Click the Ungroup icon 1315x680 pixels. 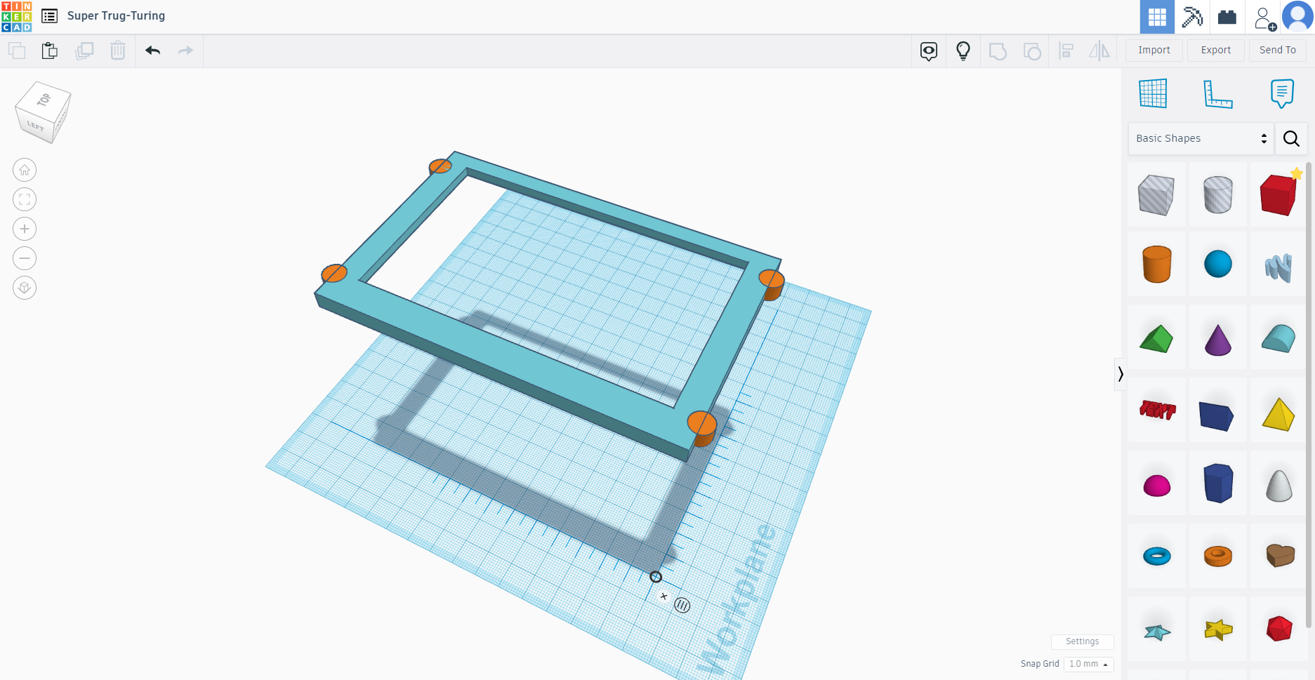coord(1032,51)
